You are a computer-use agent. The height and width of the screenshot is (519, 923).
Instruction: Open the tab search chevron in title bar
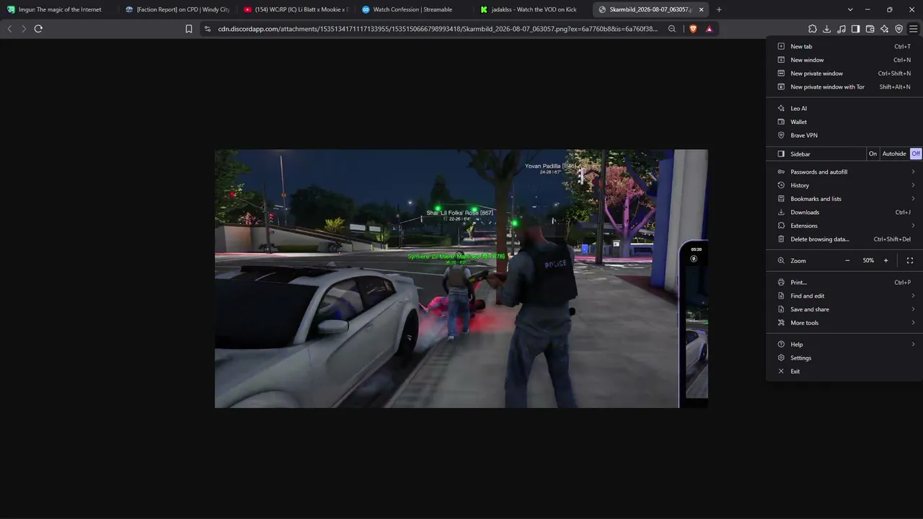(850, 9)
